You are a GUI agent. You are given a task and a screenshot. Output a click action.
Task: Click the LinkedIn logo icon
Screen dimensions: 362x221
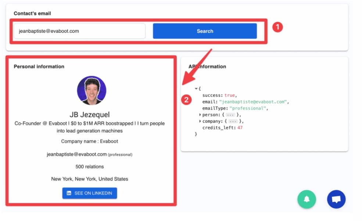(69, 193)
